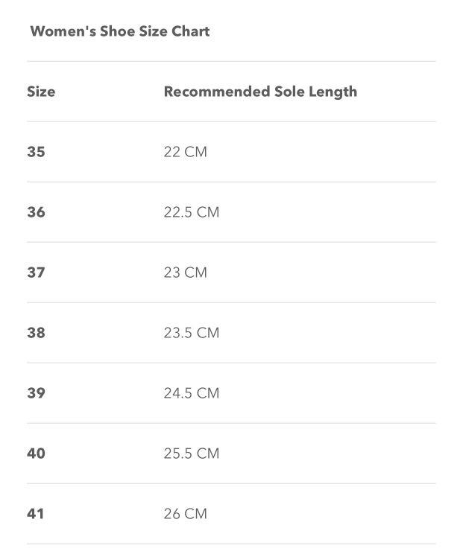Click the 25.5 CM value
This screenshot has height=560, width=463.
click(192, 454)
